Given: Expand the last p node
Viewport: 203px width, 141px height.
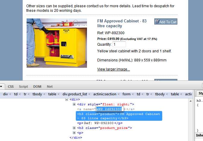Looking at the screenshot, I should (x=74, y=133).
